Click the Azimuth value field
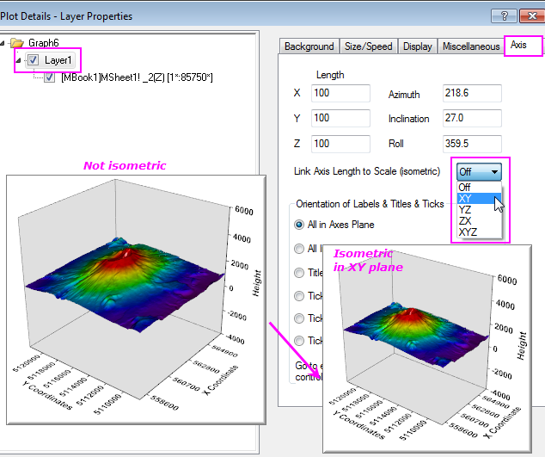545x457 pixels. tap(470, 93)
